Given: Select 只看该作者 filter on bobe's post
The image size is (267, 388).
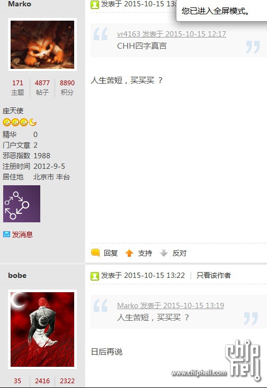Looking at the screenshot, I should (x=213, y=275).
